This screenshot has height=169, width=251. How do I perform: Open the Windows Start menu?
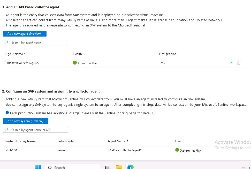38,167
